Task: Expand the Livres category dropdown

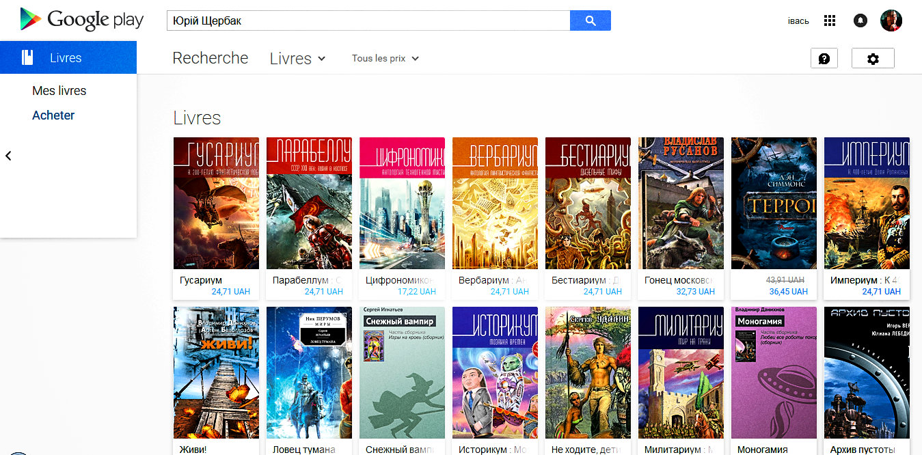Action: click(298, 59)
